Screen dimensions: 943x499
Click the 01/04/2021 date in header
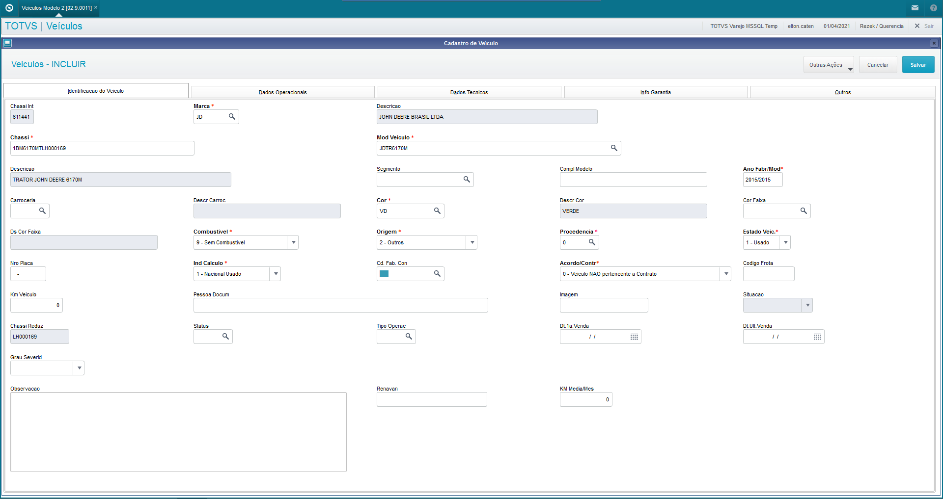(836, 26)
